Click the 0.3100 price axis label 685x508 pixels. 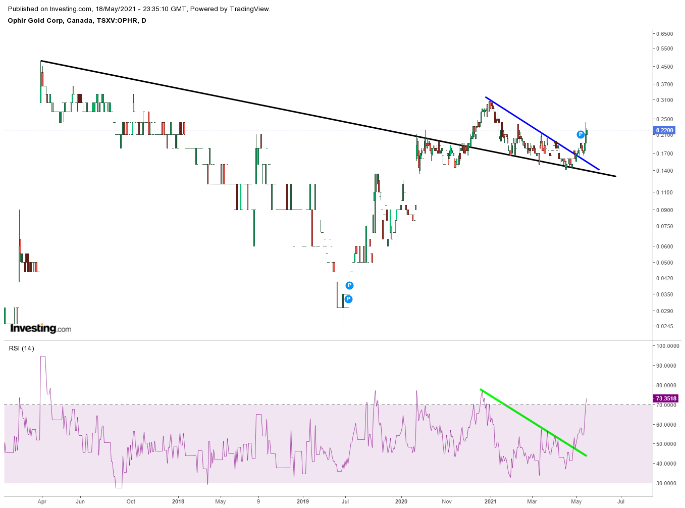click(665, 100)
